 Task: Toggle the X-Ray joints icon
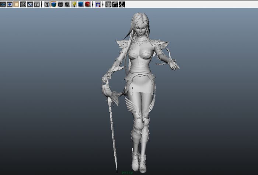coord(122,4)
